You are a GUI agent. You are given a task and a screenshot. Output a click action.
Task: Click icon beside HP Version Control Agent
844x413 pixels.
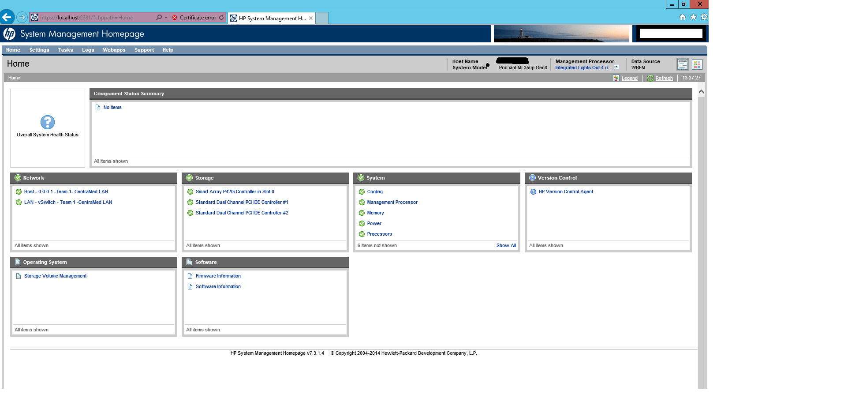tap(533, 192)
